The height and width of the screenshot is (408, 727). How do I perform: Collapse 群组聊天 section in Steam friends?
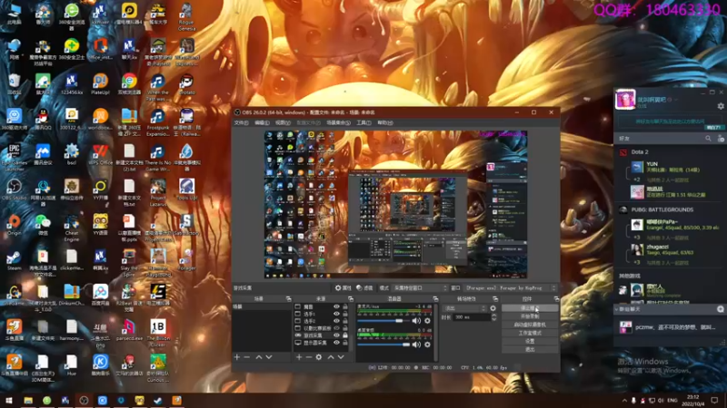pos(616,309)
